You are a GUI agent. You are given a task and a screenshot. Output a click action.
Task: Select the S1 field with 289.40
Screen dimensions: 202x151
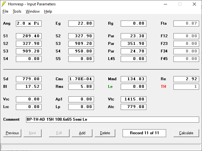point(29,36)
